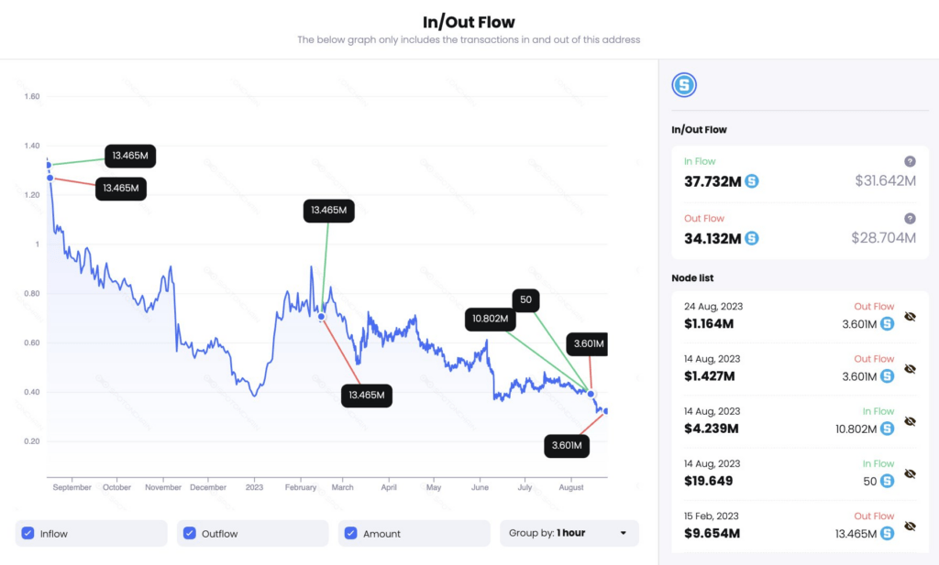
Task: Disable the Amount checkbox
Action: click(x=351, y=533)
